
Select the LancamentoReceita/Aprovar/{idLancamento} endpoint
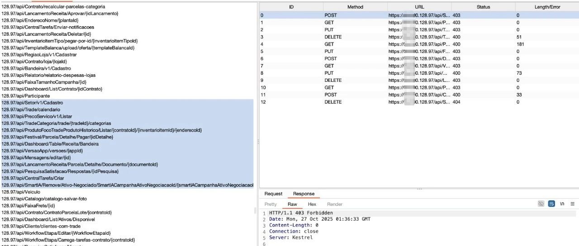[60, 14]
